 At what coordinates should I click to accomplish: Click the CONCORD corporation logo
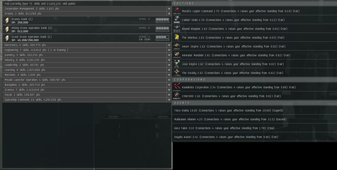pos(177,96)
